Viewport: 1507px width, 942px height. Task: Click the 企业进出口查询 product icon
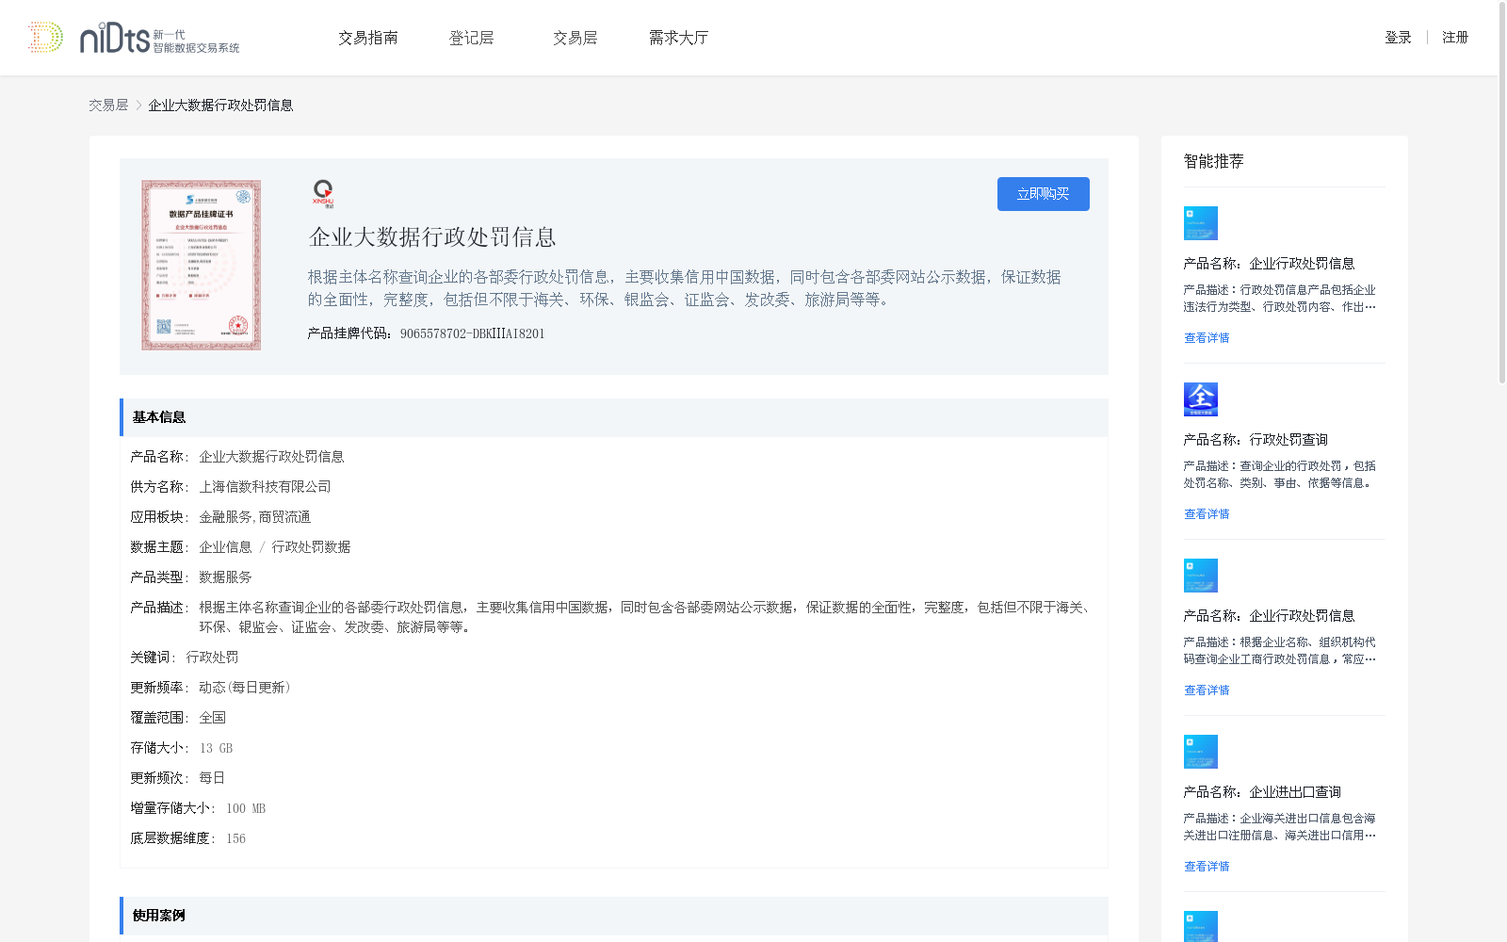tap(1201, 752)
